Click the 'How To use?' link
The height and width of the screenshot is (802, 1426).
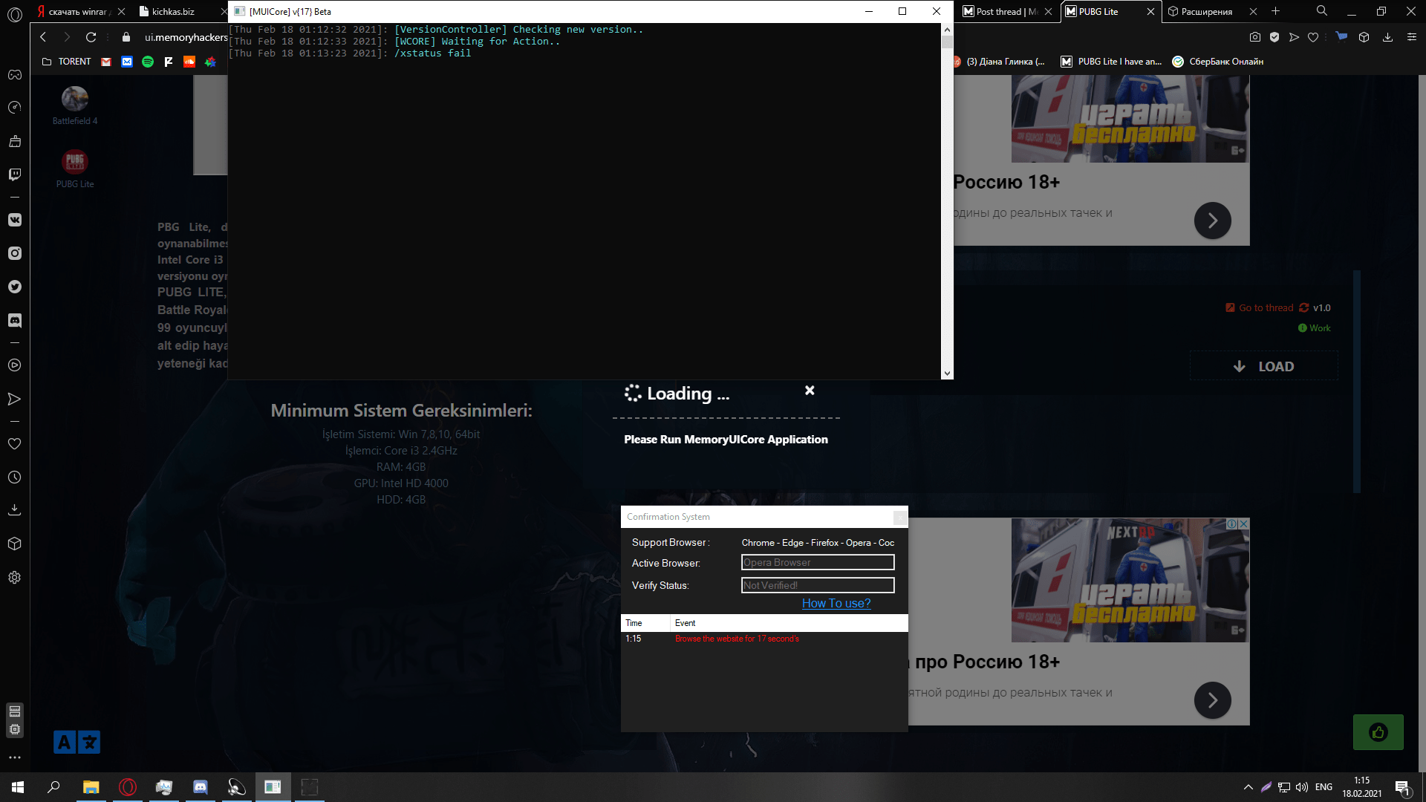click(836, 603)
